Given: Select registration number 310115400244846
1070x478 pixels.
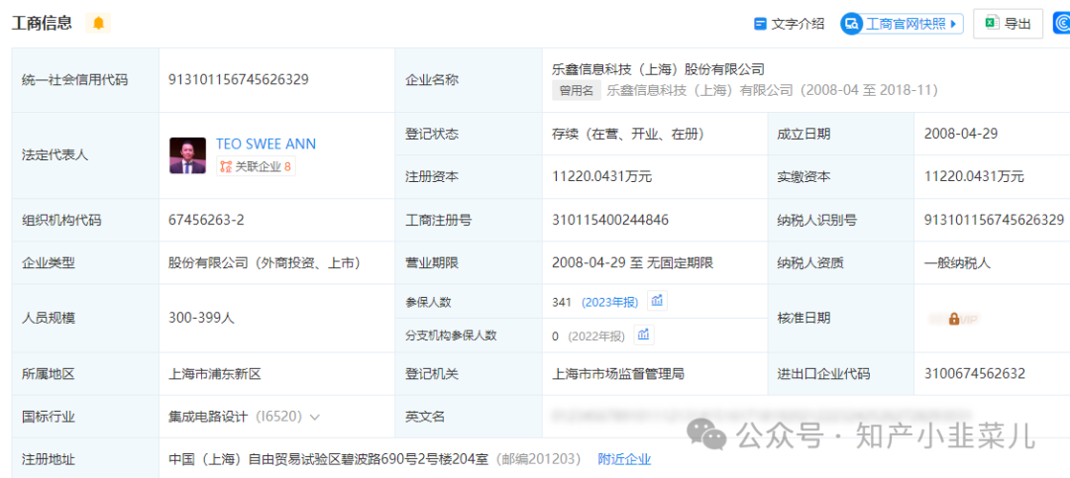Looking at the screenshot, I should point(610,220).
